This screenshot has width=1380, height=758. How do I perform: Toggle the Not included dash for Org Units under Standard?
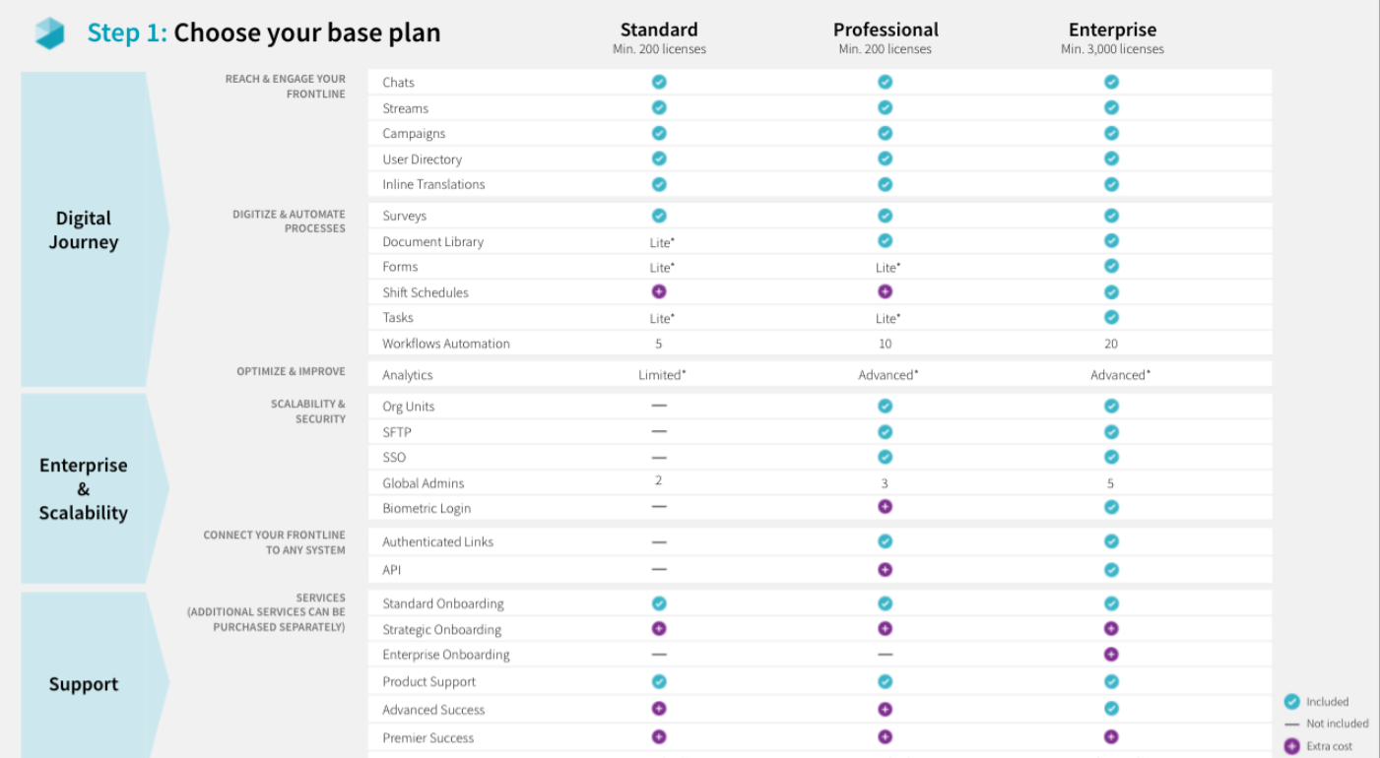pyautogui.click(x=658, y=406)
